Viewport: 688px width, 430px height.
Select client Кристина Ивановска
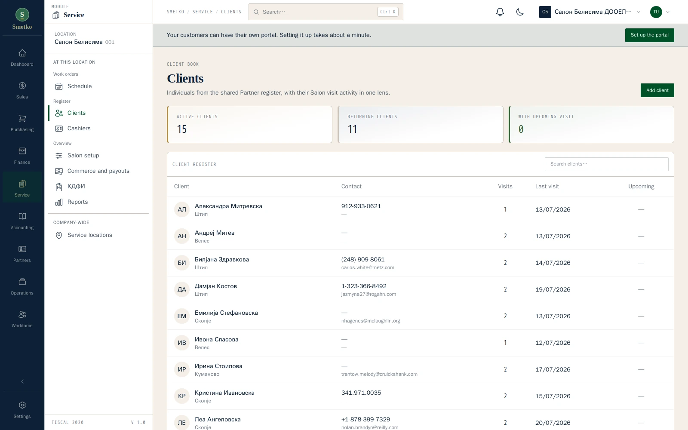pos(420,396)
